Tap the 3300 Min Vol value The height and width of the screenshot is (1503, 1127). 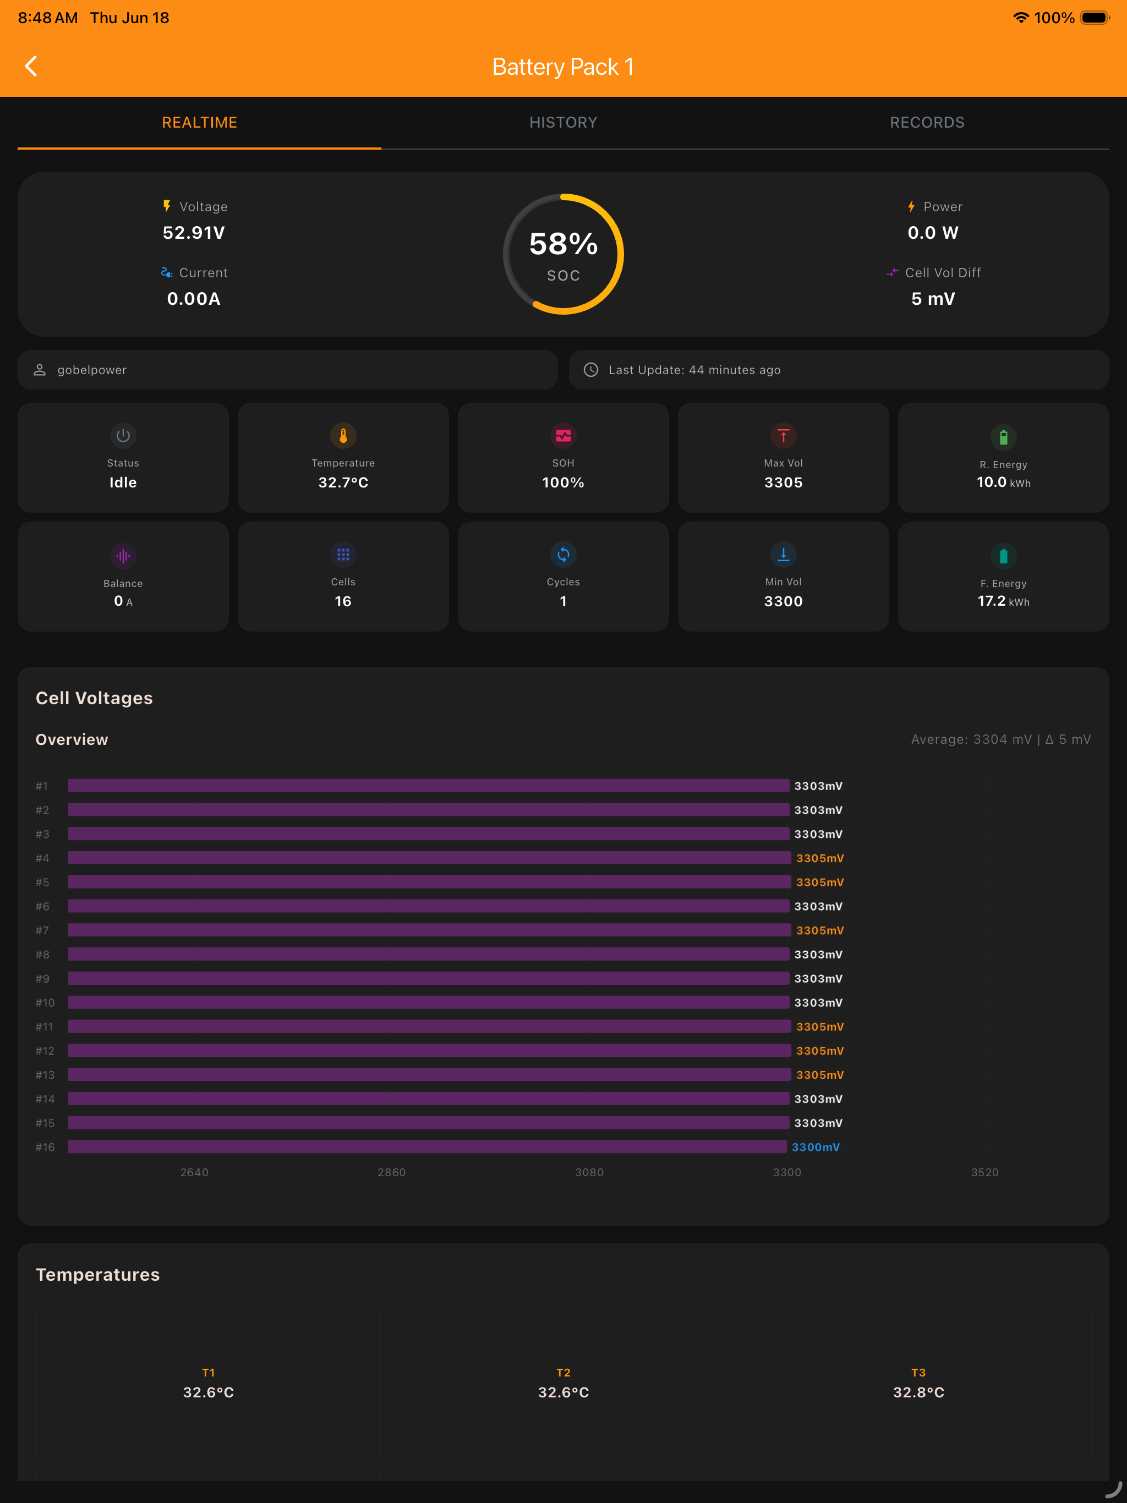pos(783,601)
